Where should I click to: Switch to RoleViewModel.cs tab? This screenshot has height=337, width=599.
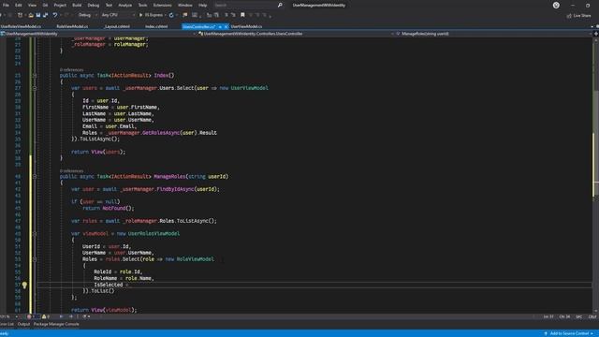[x=72, y=26]
